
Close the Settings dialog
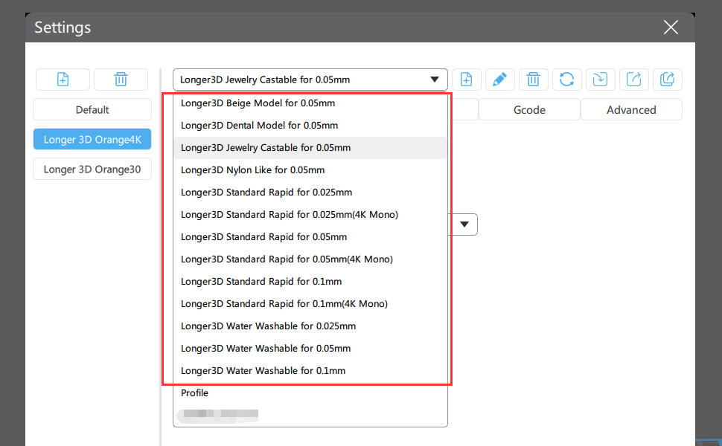coord(671,27)
